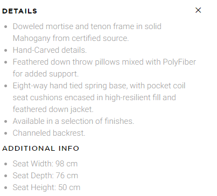Click the 76 cm value
217x196 pixels.
[67, 176]
